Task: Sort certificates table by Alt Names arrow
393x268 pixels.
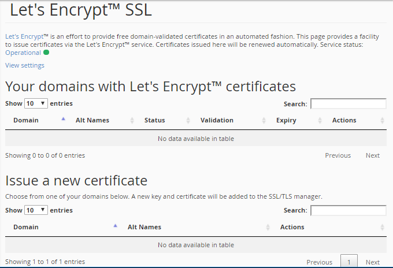Action: 132,120
